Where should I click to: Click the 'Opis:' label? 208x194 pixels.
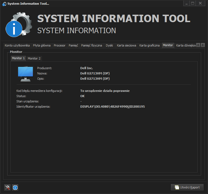pyautogui.click(x=41, y=79)
